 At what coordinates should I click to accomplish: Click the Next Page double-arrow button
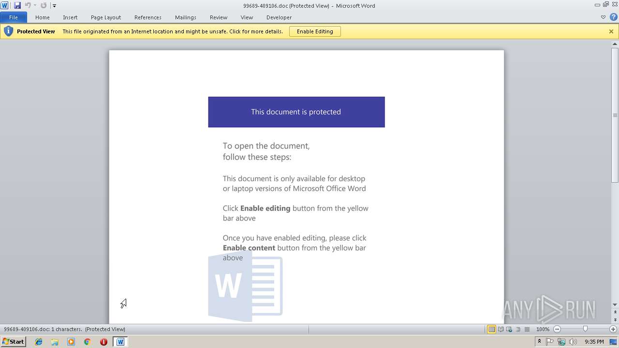(x=615, y=320)
